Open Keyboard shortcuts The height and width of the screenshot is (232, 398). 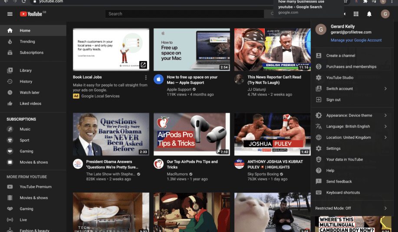352,193
